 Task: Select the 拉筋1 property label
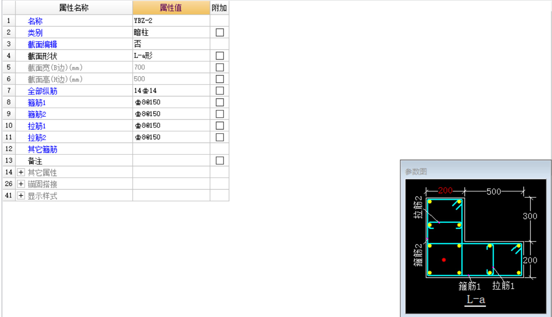click(x=37, y=126)
